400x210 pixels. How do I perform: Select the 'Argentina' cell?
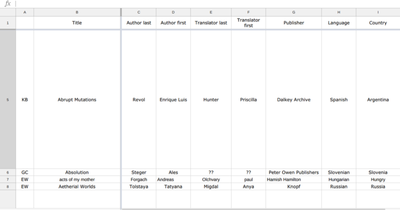[378, 100]
